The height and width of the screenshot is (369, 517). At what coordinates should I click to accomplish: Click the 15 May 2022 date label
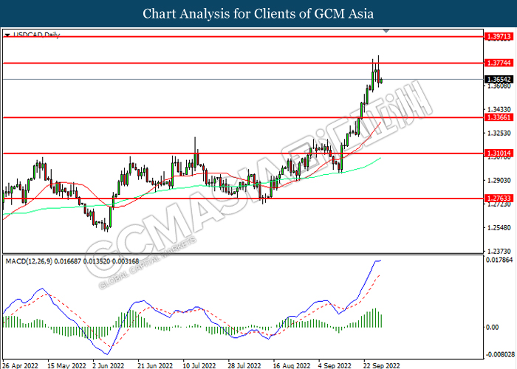tap(66, 365)
